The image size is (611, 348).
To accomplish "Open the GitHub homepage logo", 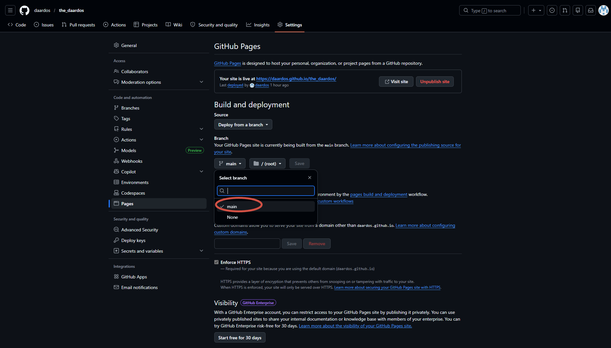I will coord(24,10).
